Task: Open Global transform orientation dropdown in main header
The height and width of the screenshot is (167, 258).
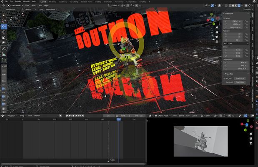Action: coord(114,5)
